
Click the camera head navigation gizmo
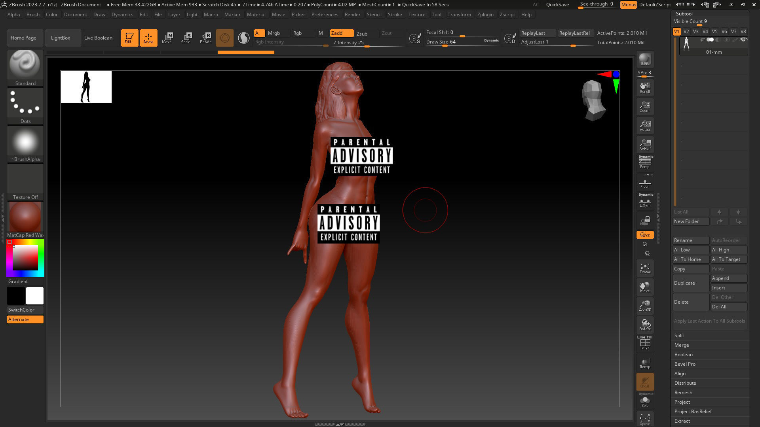(593, 100)
